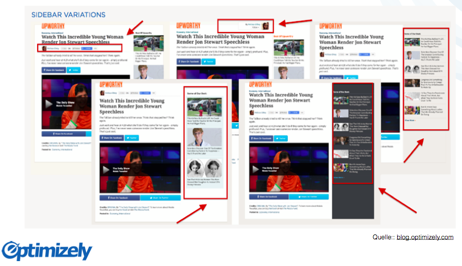Open parked-cars thumbnail in dark sidebar
462x266 pixels.
coord(341,100)
